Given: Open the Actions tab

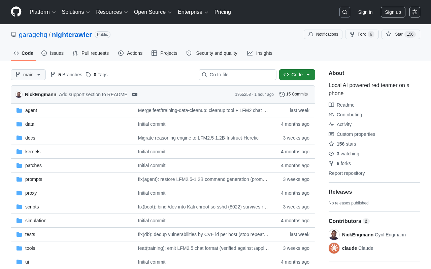Looking at the screenshot, I should pyautogui.click(x=130, y=53).
